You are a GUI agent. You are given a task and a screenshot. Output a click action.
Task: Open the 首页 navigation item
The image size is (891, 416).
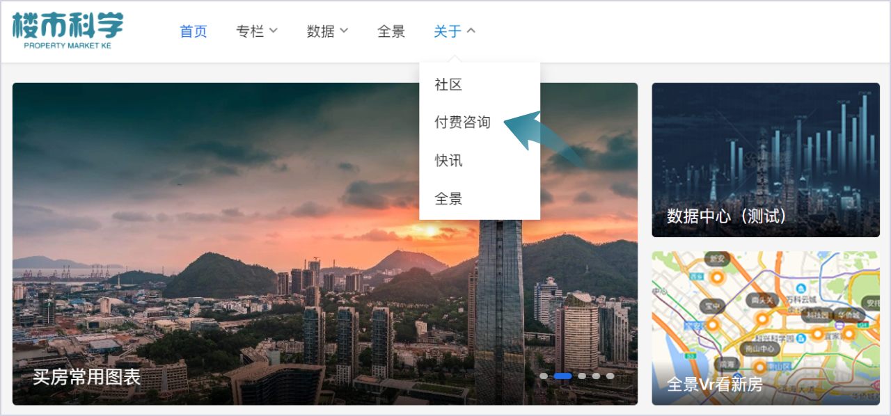194,31
